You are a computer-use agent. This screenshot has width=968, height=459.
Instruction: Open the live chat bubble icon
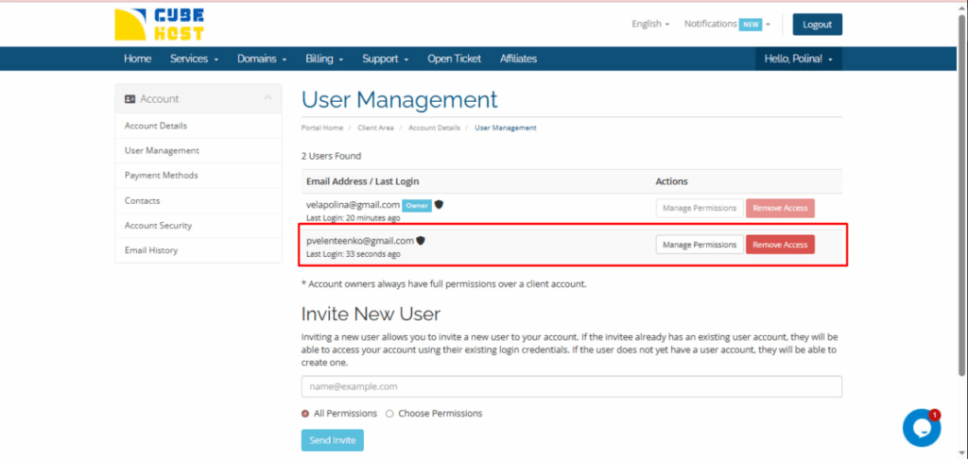click(921, 428)
